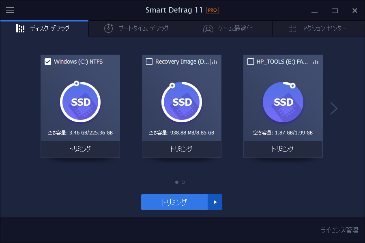Click the Windows (C:) SSD disk icon
This screenshot has height=243, width=365.
[x=80, y=102]
